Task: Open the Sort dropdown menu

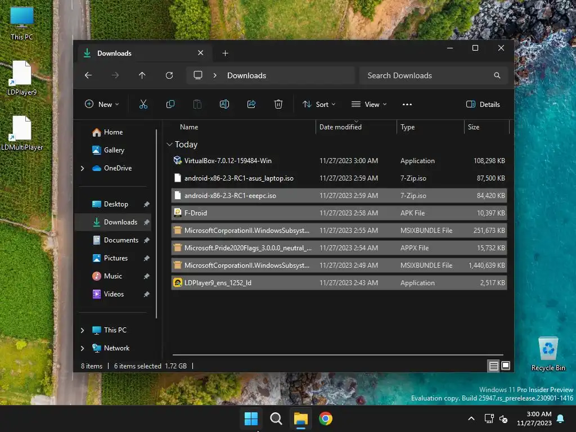Action: pyautogui.click(x=319, y=104)
